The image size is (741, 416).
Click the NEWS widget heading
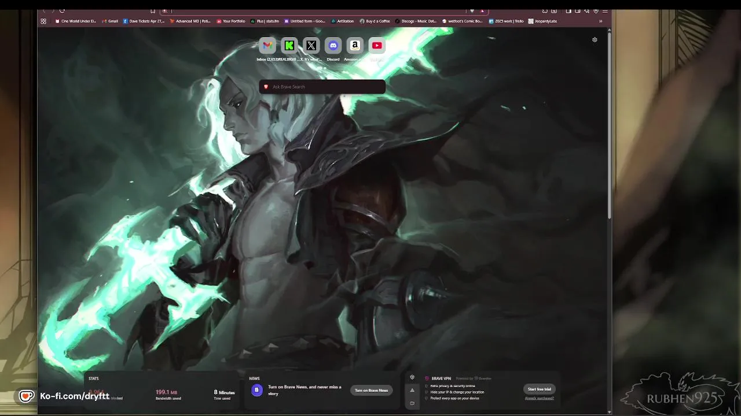(254, 378)
